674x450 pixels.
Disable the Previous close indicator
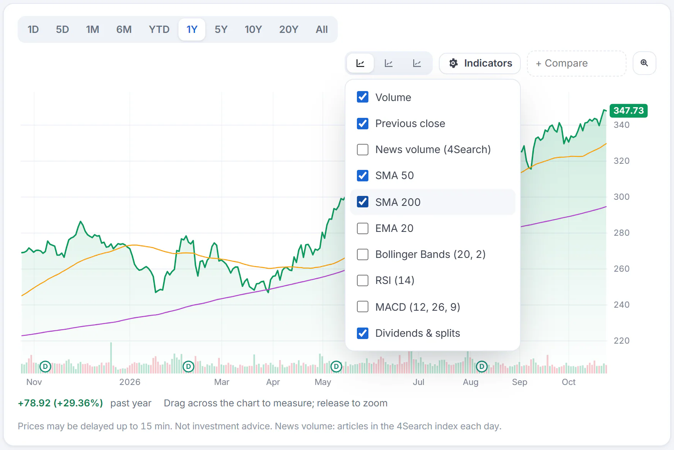point(363,124)
